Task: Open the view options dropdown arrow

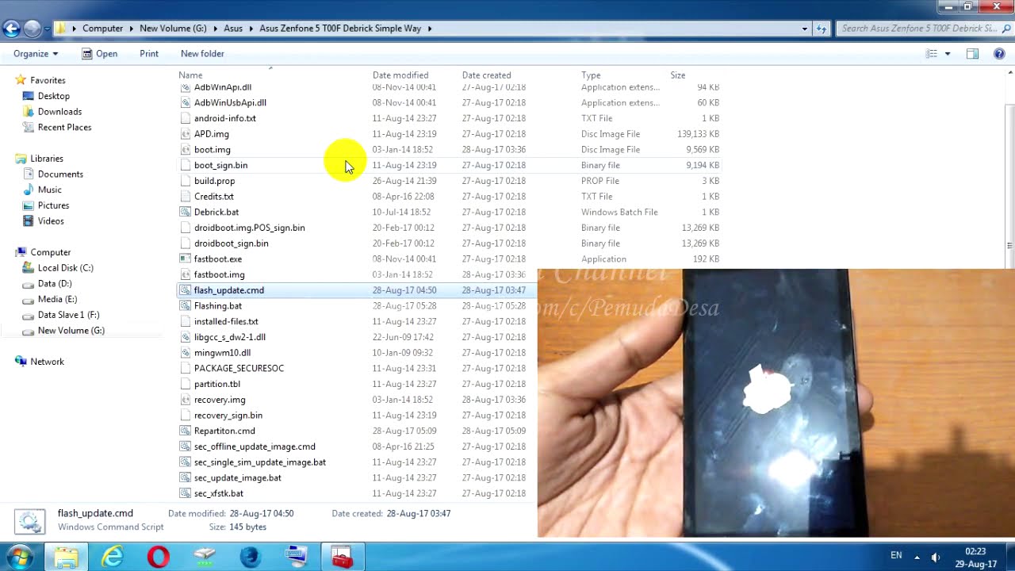Action: coord(947,54)
